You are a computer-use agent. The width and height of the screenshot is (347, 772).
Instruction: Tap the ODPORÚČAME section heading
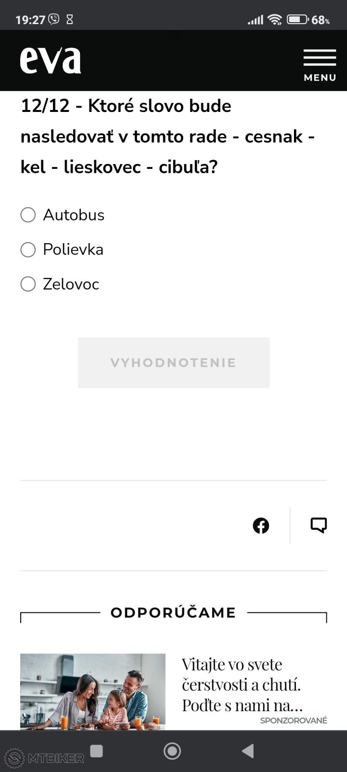[x=173, y=613]
